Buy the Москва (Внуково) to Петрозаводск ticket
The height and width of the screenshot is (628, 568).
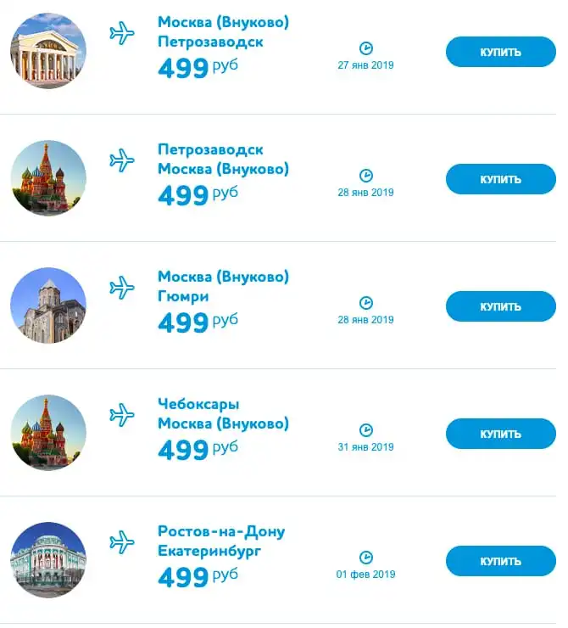[x=501, y=52]
